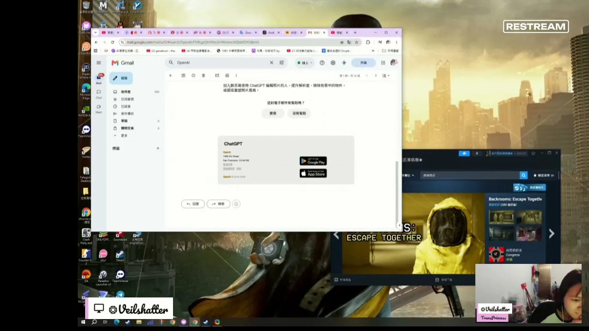Image resolution: width=589 pixels, height=331 pixels.
Task: Switch to Meet in Gmail's left rail
Action: 98,108
